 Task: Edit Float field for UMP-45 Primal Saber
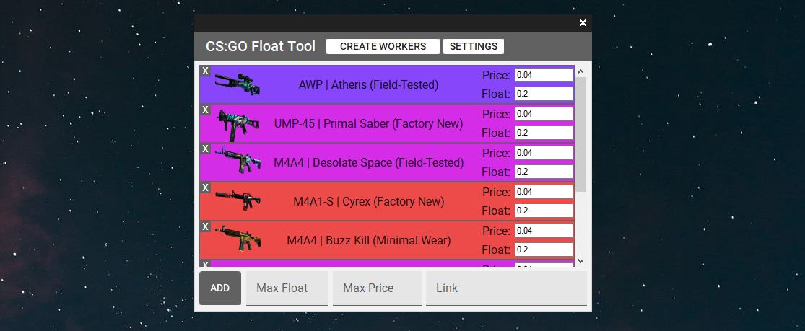point(544,133)
